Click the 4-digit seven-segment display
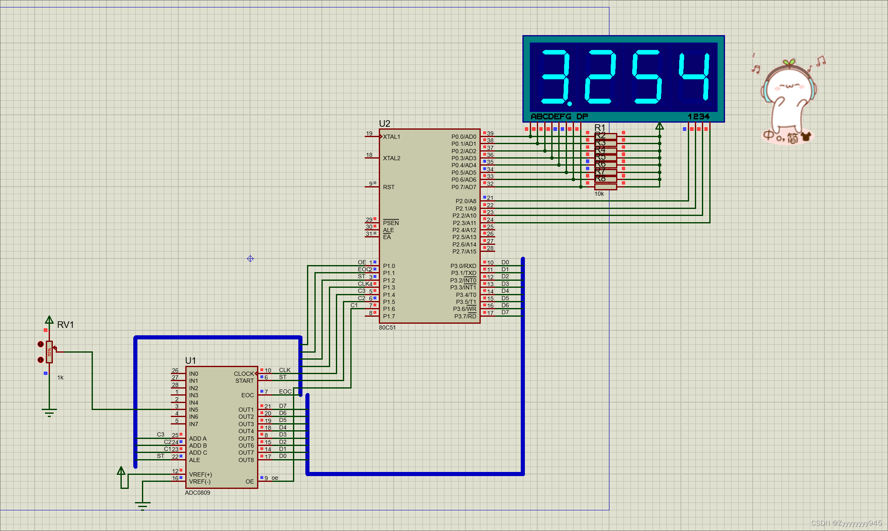Image resolution: width=888 pixels, height=531 pixels. 623,78
